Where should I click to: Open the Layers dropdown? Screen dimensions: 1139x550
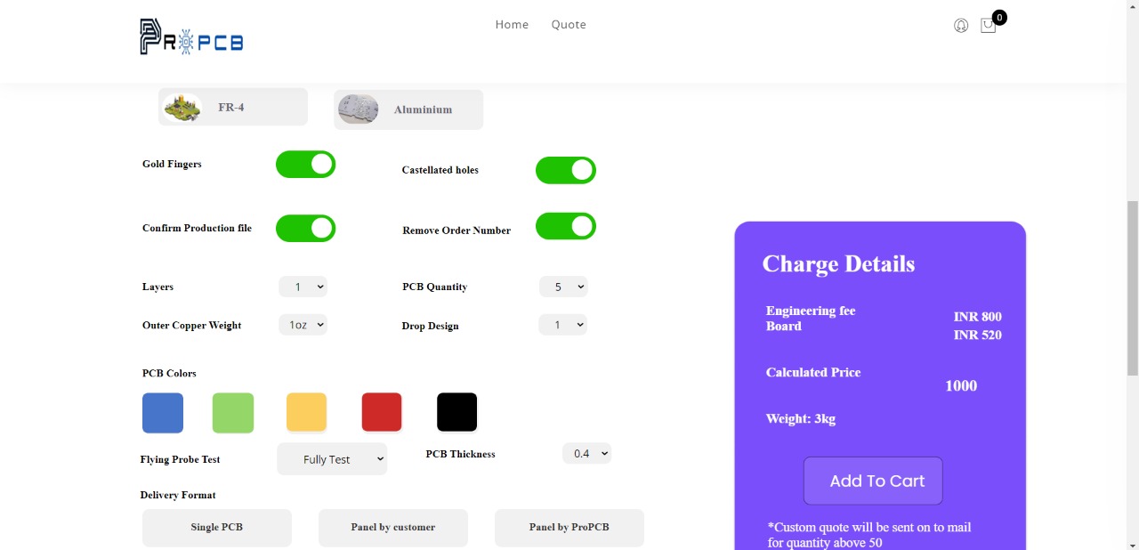[x=303, y=287]
